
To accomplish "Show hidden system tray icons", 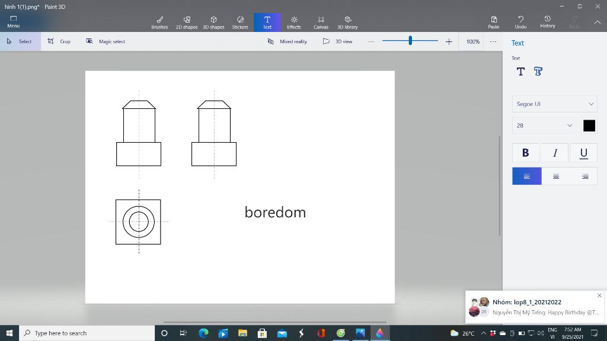I will 483,333.
